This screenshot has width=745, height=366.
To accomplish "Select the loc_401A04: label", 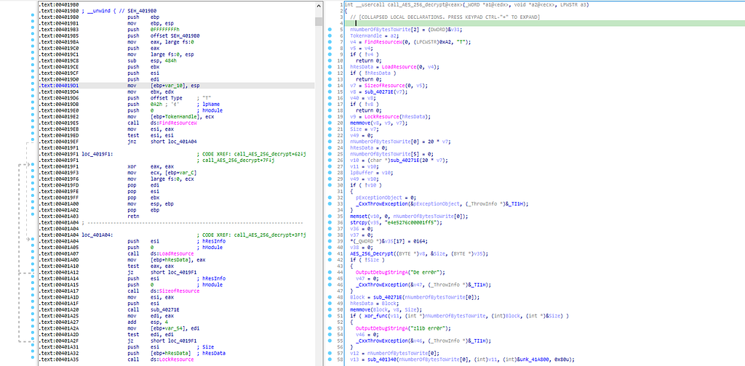I will coord(97,235).
